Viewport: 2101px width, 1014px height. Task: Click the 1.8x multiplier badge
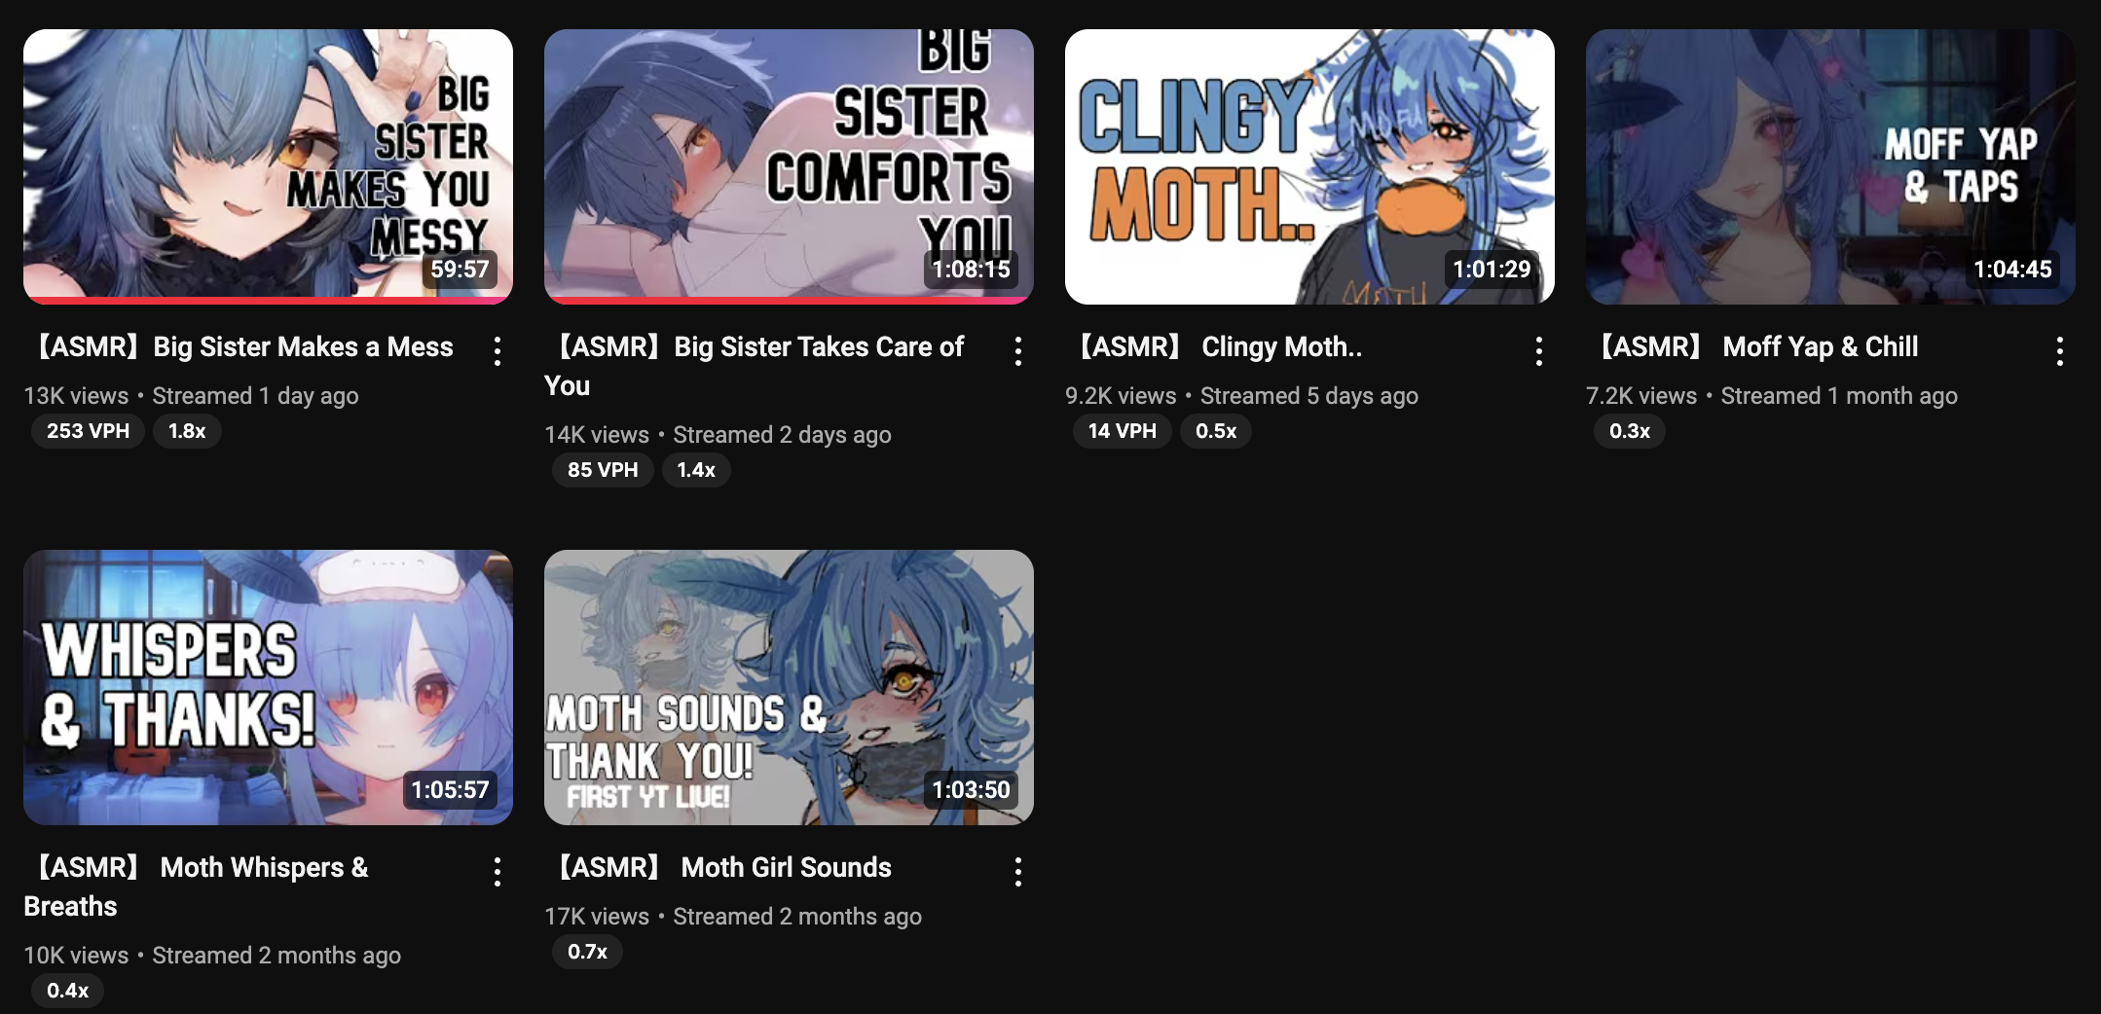point(187,431)
